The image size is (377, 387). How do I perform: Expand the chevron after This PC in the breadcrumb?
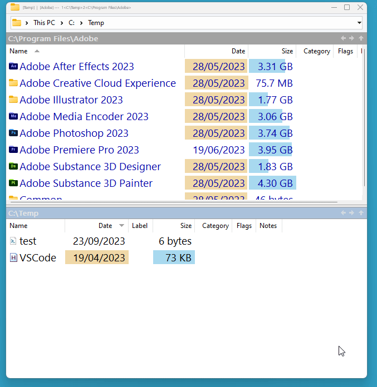coord(62,23)
